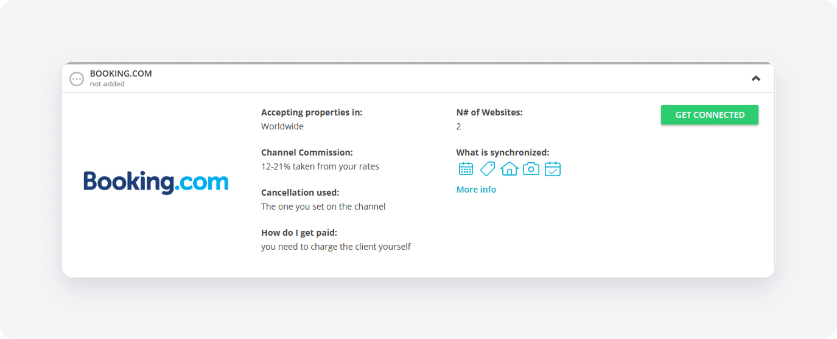The width and height of the screenshot is (837, 339).
Task: Collapse the Booking.com channel panel chevron
Action: coord(756,78)
